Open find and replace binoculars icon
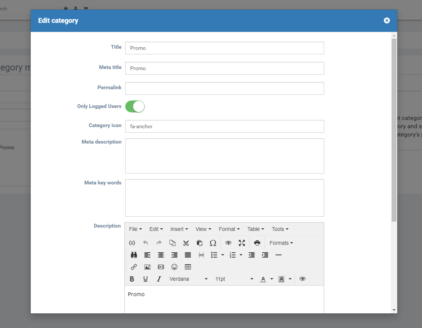Image resolution: width=422 pixels, height=328 pixels. tap(134, 255)
